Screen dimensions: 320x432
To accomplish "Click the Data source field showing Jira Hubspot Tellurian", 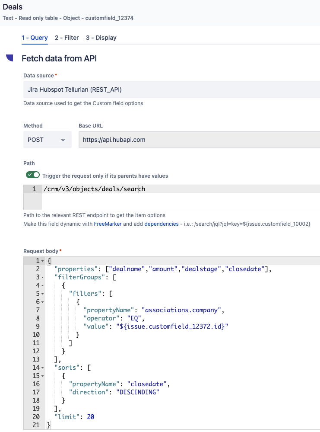I will (x=171, y=90).
